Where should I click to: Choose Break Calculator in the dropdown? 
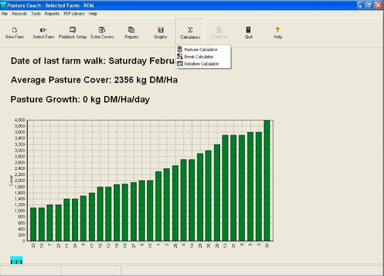(199, 56)
